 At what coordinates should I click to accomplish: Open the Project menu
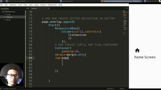click(x=43, y=5)
